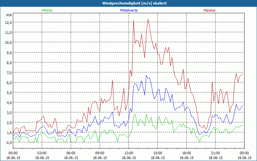Click the 5,0 y-axis value
257x161 pixels.
tap(9, 93)
